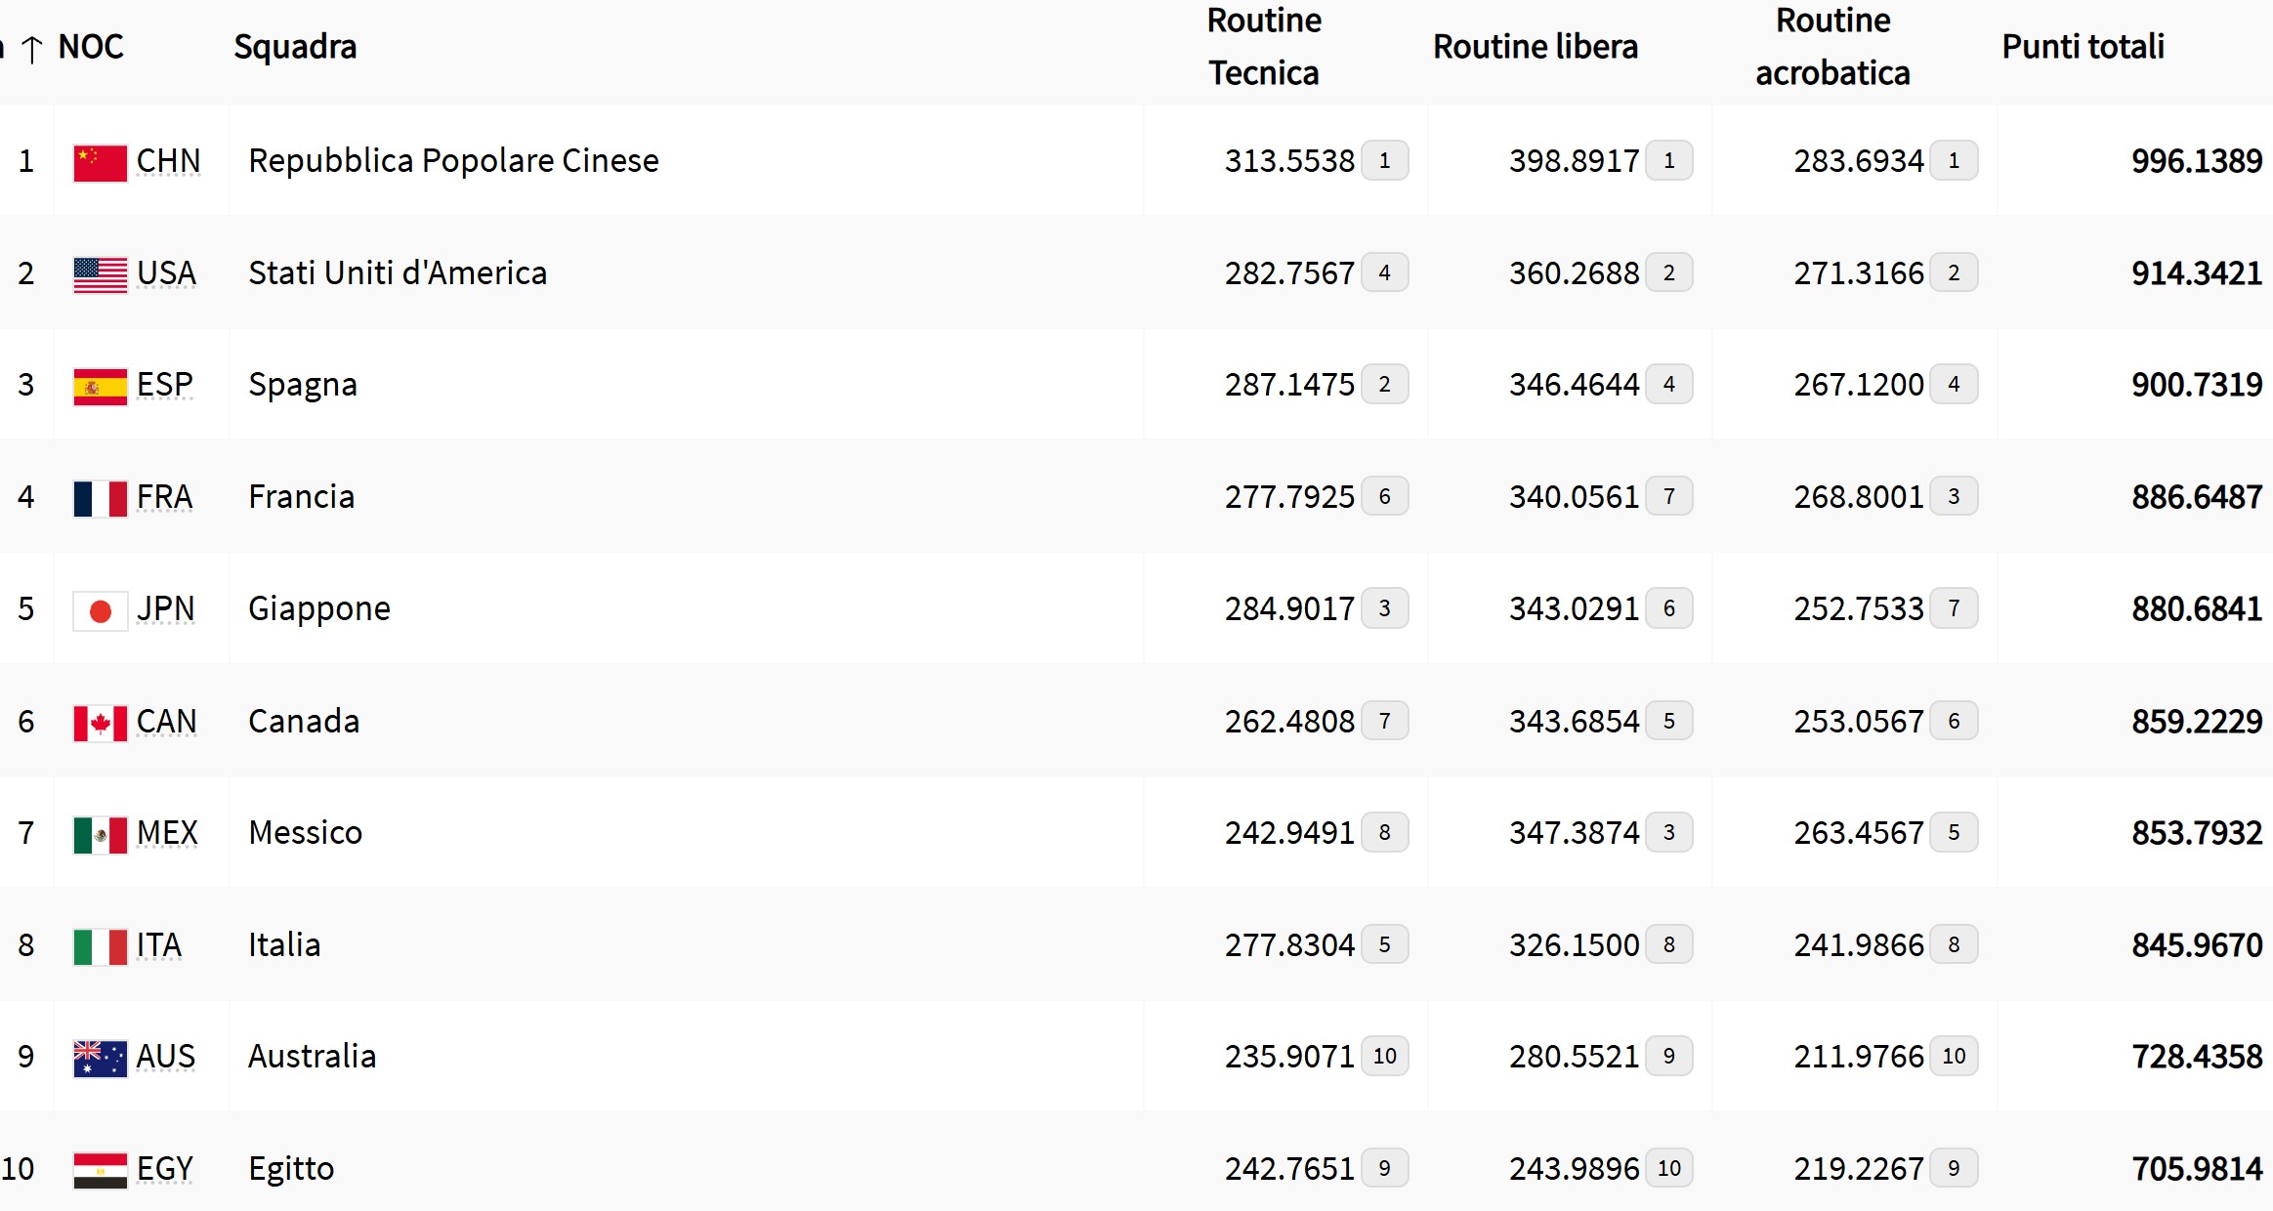The height and width of the screenshot is (1211, 2273).
Task: Sort by the Routine Tecnica column
Action: coord(1263,47)
